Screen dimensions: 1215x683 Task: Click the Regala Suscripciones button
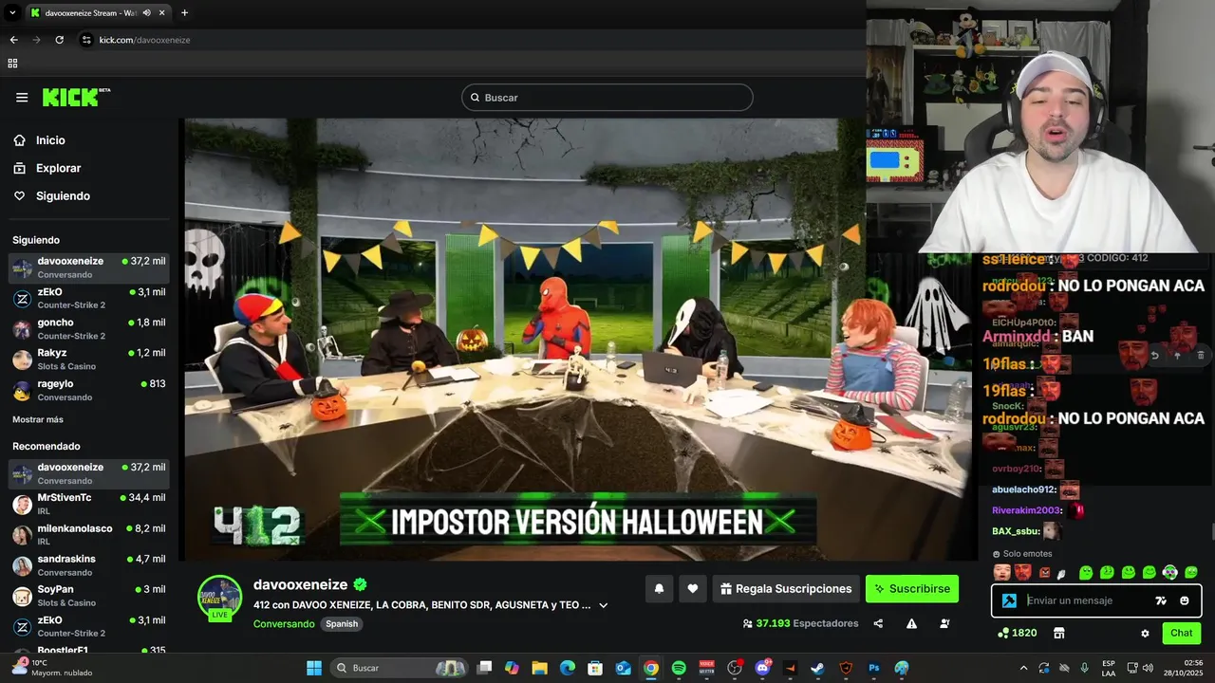pyautogui.click(x=786, y=589)
